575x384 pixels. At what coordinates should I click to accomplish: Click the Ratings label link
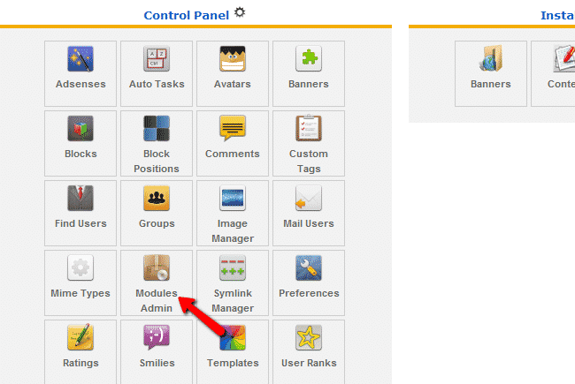pyautogui.click(x=80, y=363)
